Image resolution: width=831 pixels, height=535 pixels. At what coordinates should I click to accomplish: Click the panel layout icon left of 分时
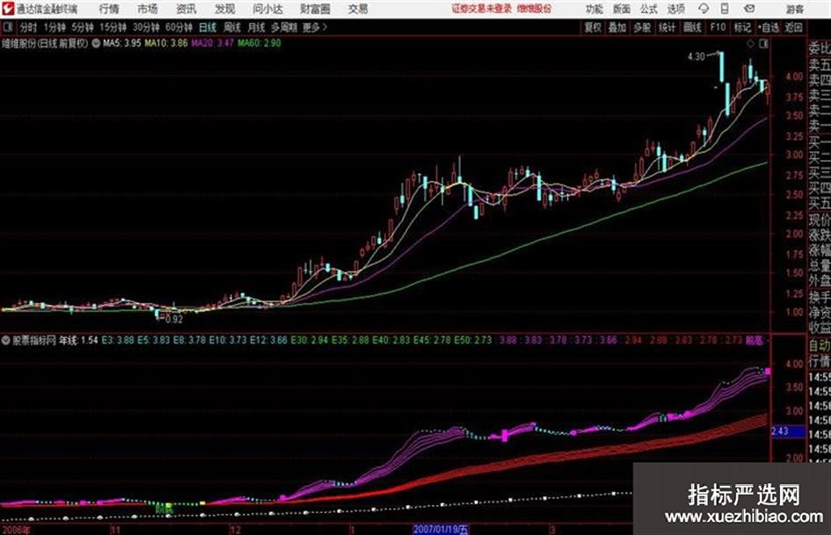click(8, 27)
